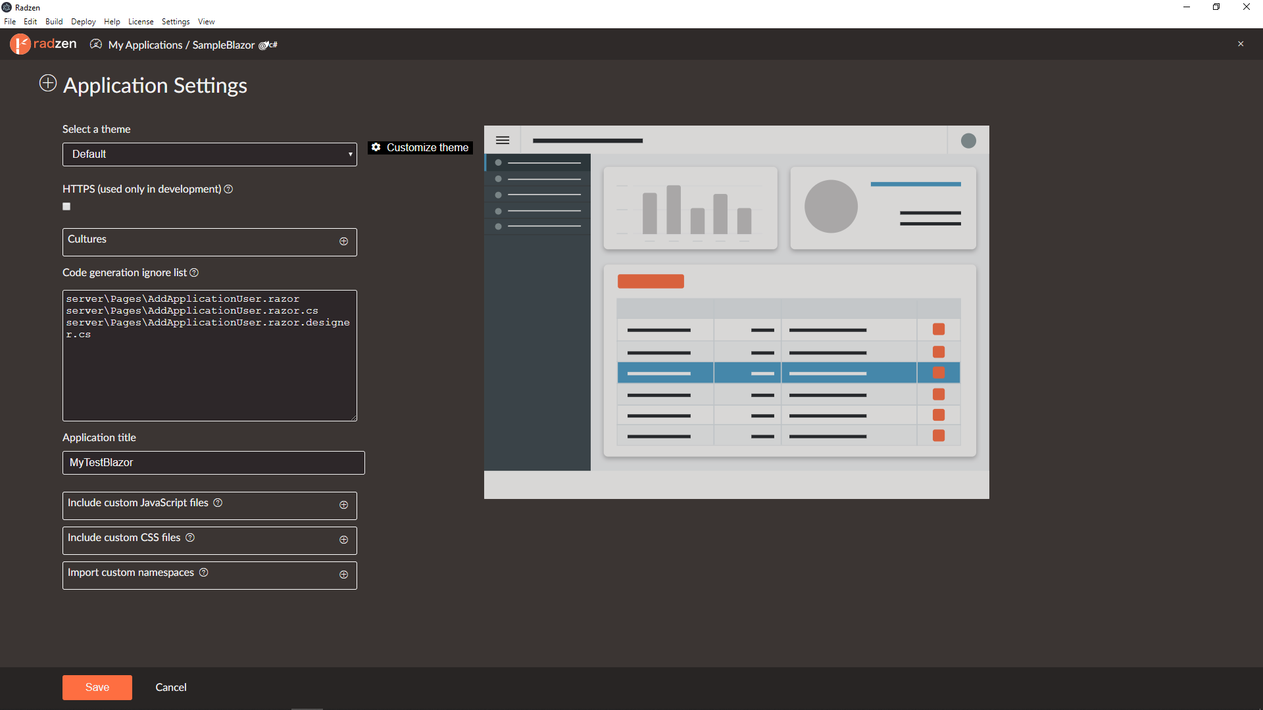Click inside the Application title field
Screen dimensions: 1263x710
(x=214, y=463)
